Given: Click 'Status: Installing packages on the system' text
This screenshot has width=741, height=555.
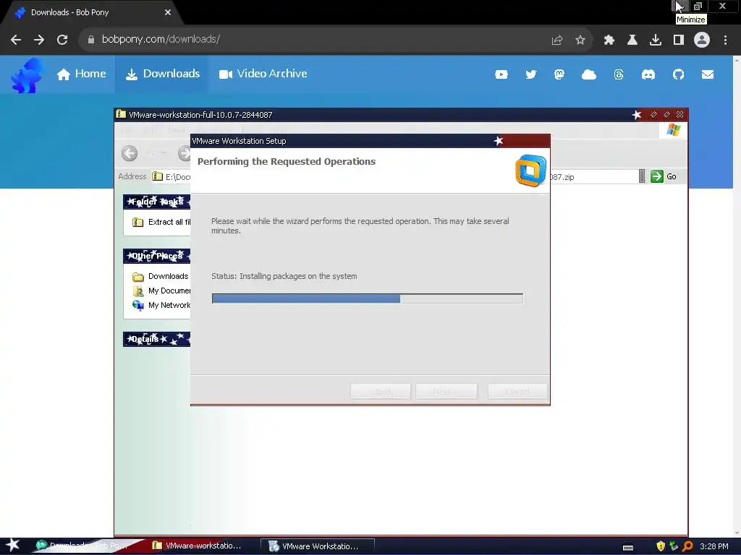Looking at the screenshot, I should pyautogui.click(x=284, y=276).
